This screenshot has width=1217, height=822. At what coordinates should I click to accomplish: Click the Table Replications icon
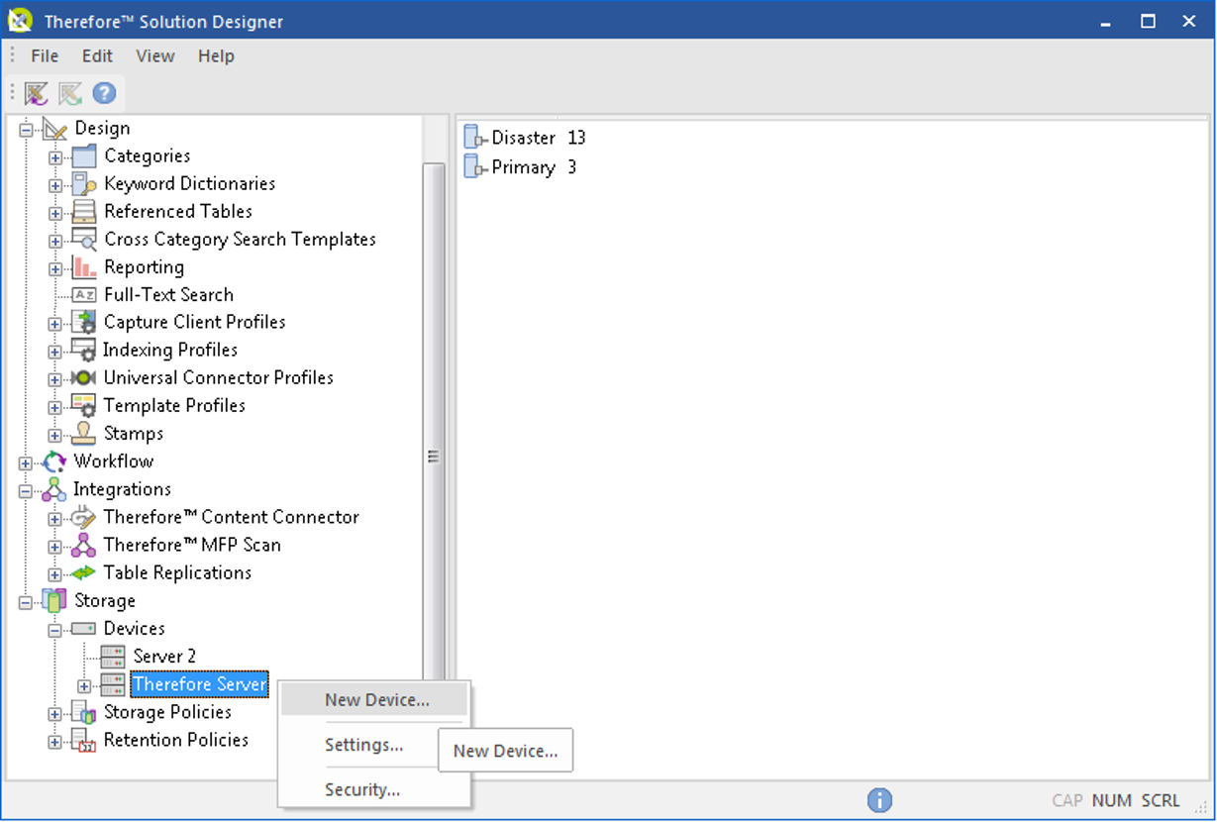84,572
